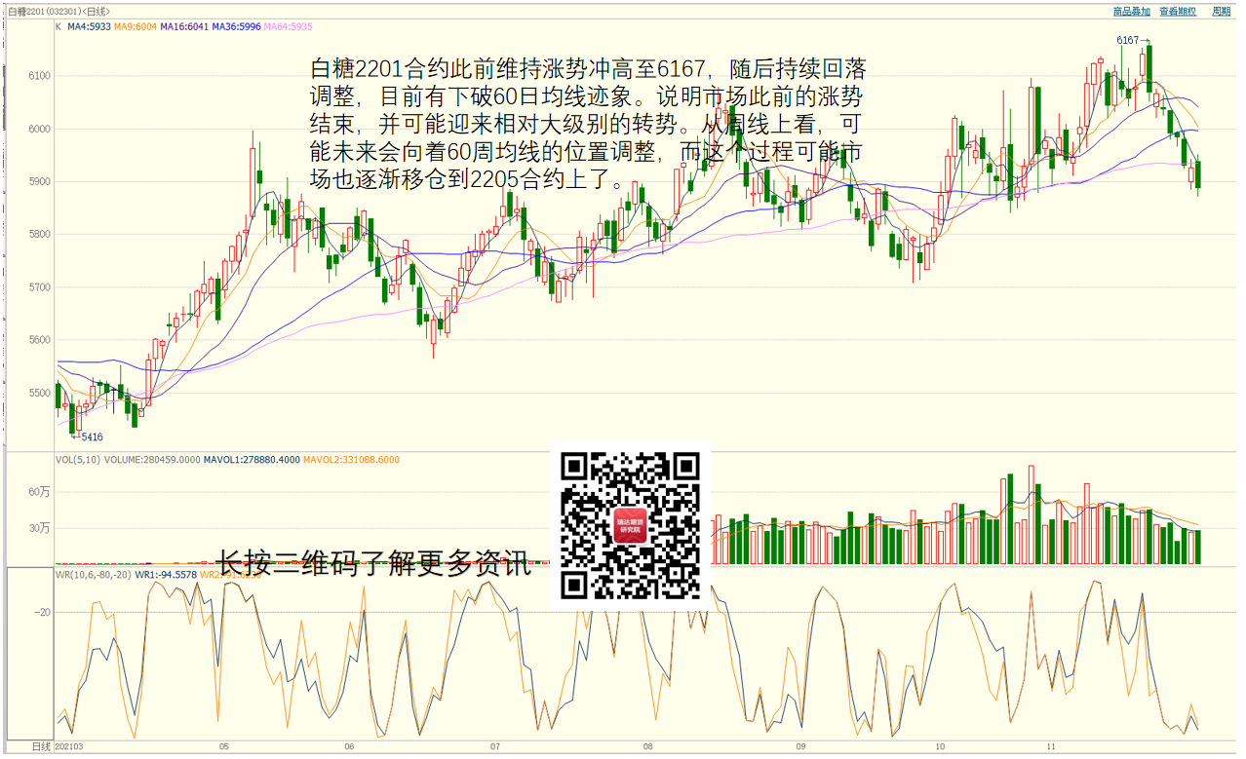Image resolution: width=1246 pixels, height=759 pixels.
Task: Click the WR1 value label
Action: [x=166, y=575]
